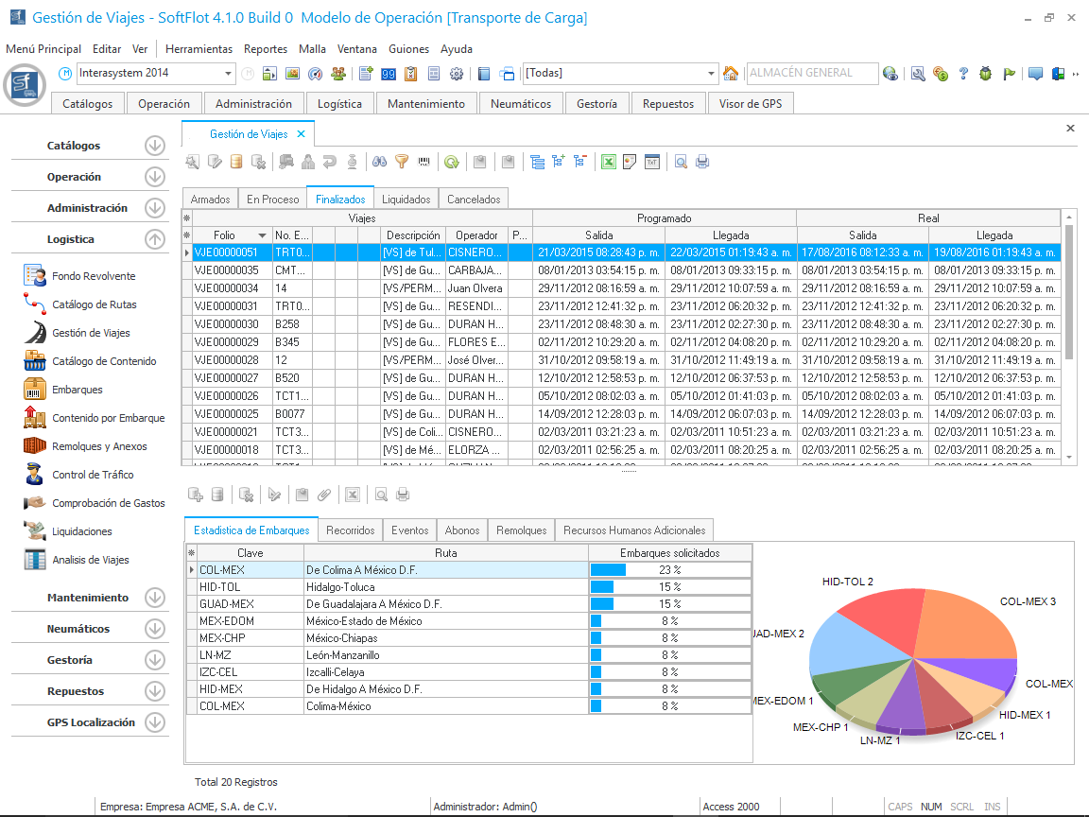
Task: Open Remolques y Anexos from the sidebar
Action: pyautogui.click(x=99, y=446)
